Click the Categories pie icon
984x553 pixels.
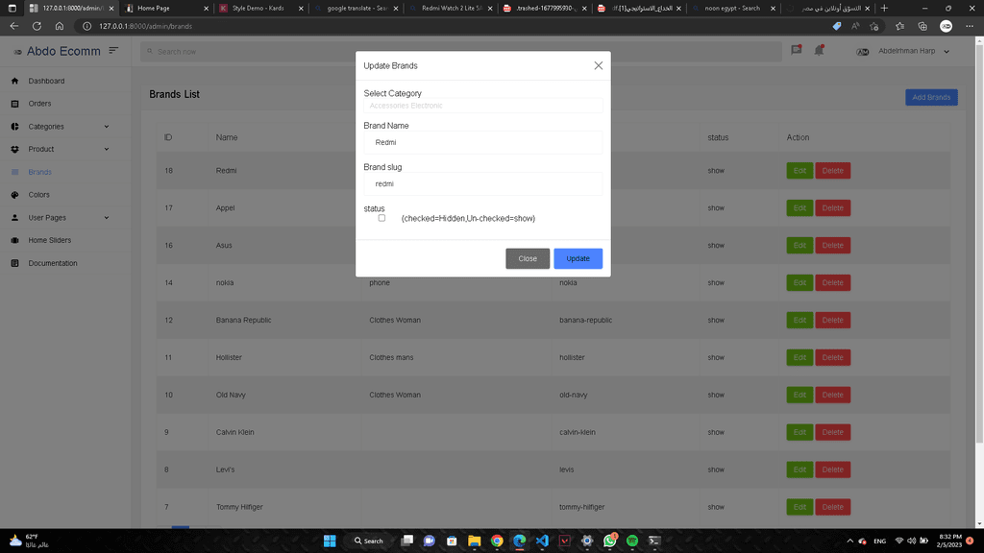coord(15,127)
